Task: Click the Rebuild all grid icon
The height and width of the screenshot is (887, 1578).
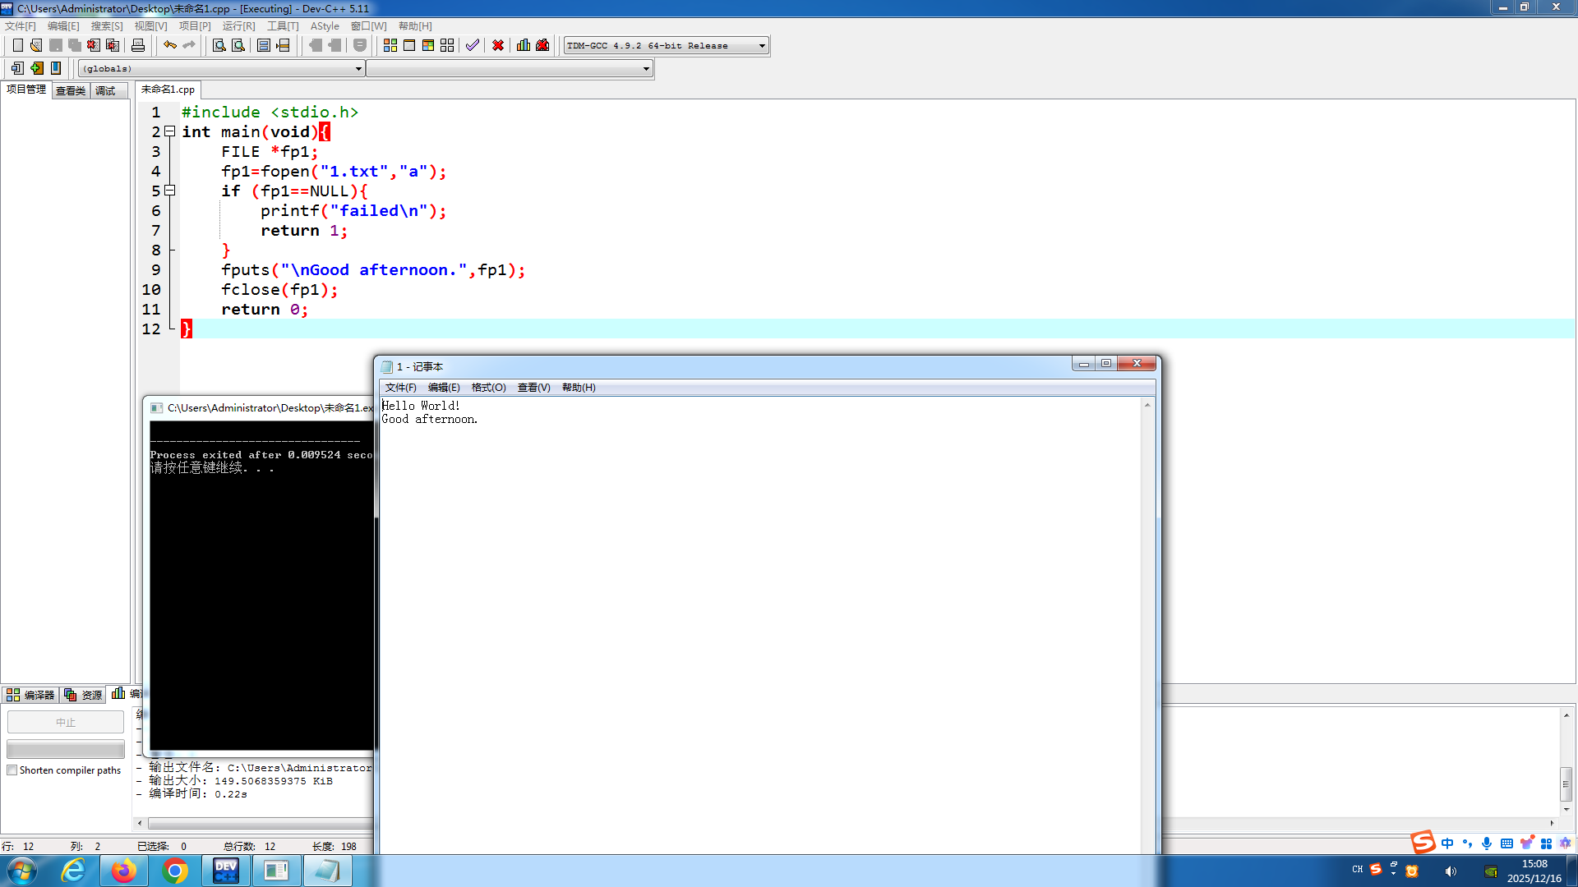Action: coord(447,45)
